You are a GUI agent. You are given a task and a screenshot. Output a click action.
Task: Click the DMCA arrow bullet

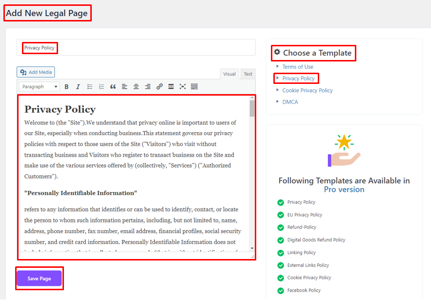277,101
